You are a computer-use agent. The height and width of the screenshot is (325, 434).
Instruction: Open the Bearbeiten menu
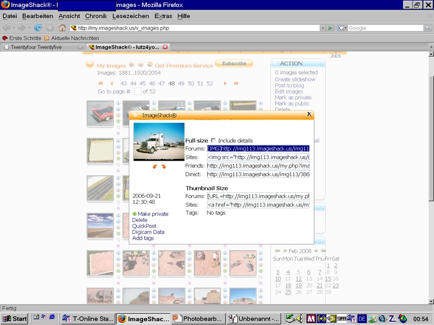click(38, 16)
